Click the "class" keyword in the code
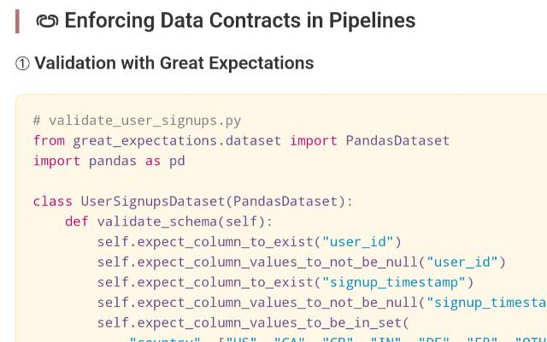 point(53,202)
